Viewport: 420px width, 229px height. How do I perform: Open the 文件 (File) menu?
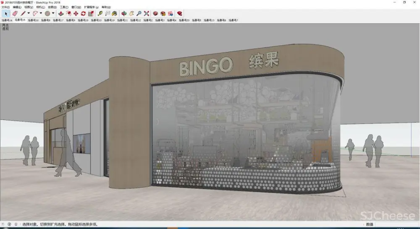[x=5, y=7]
